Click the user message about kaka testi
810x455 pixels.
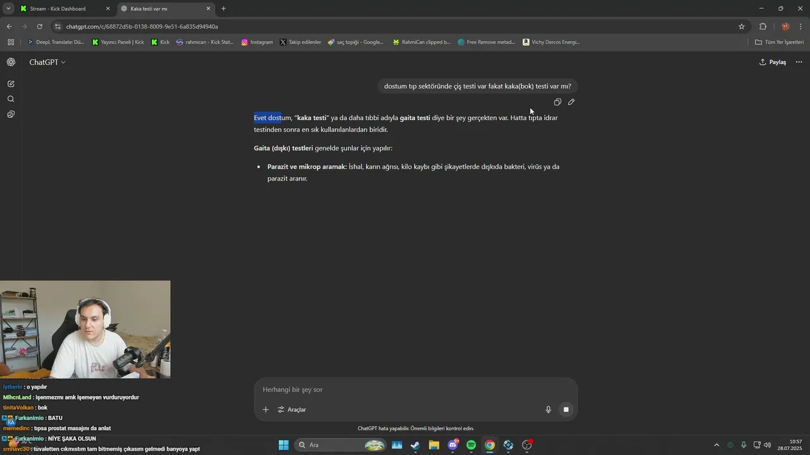tap(477, 86)
